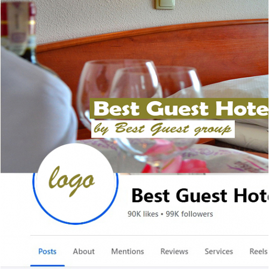Viewport: 269px width, 269px height.
Task: View the Reviews tab
Action: [174, 251]
